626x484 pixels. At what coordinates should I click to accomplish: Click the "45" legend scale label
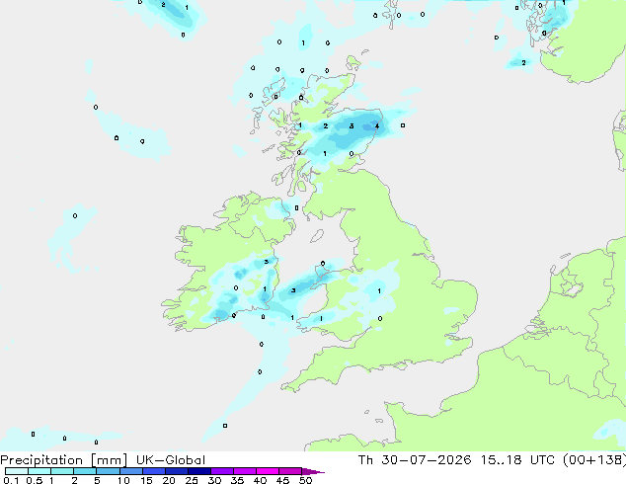tap(282, 480)
